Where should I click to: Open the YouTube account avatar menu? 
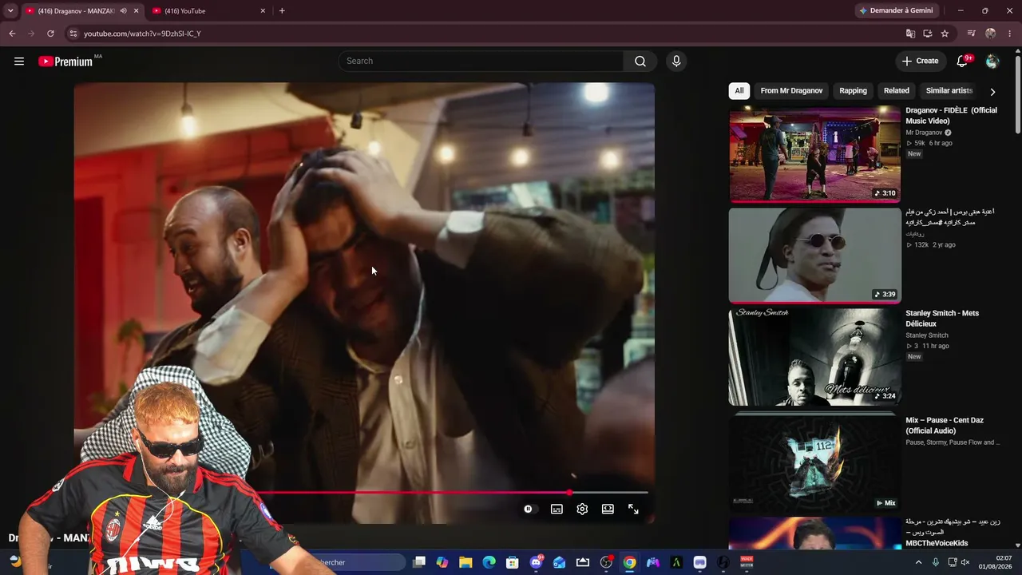(992, 61)
